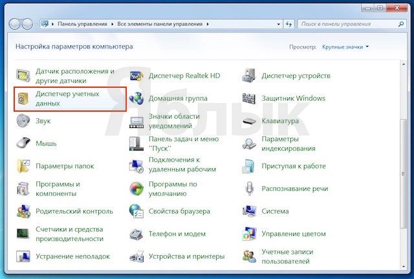Click the Мышь mouse icon
The height and width of the screenshot is (279, 414).
pyautogui.click(x=23, y=143)
